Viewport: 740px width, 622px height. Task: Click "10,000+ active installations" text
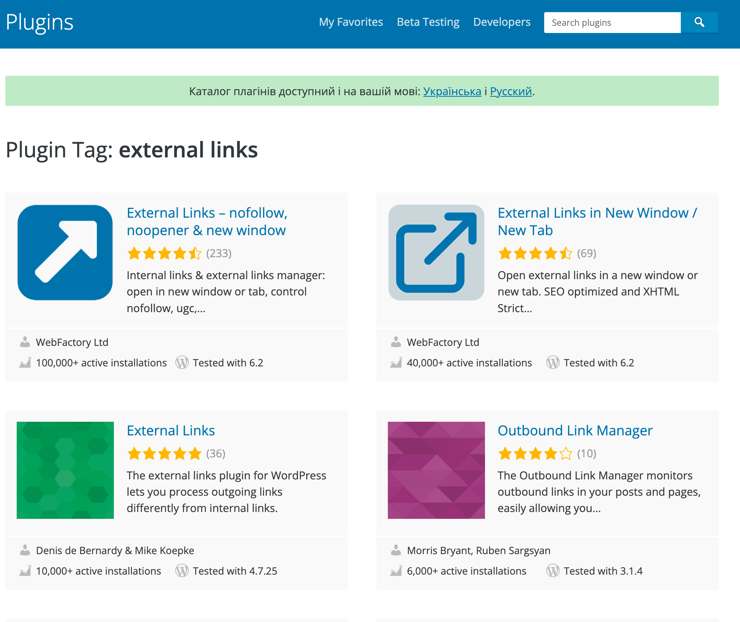pos(99,571)
